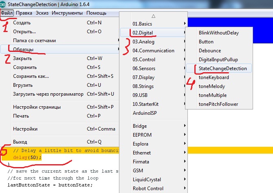Open the BlinkWithoutDelay example

(218, 33)
